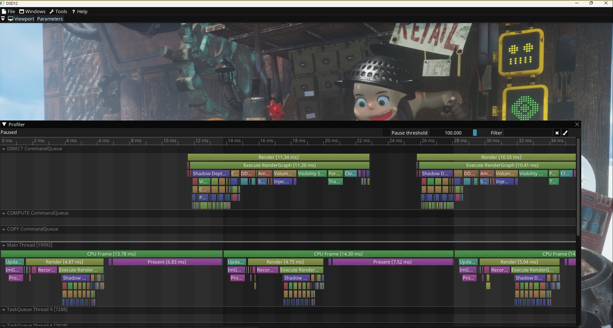Collapse the COMPUTE CommandQueue track

(x=4, y=213)
